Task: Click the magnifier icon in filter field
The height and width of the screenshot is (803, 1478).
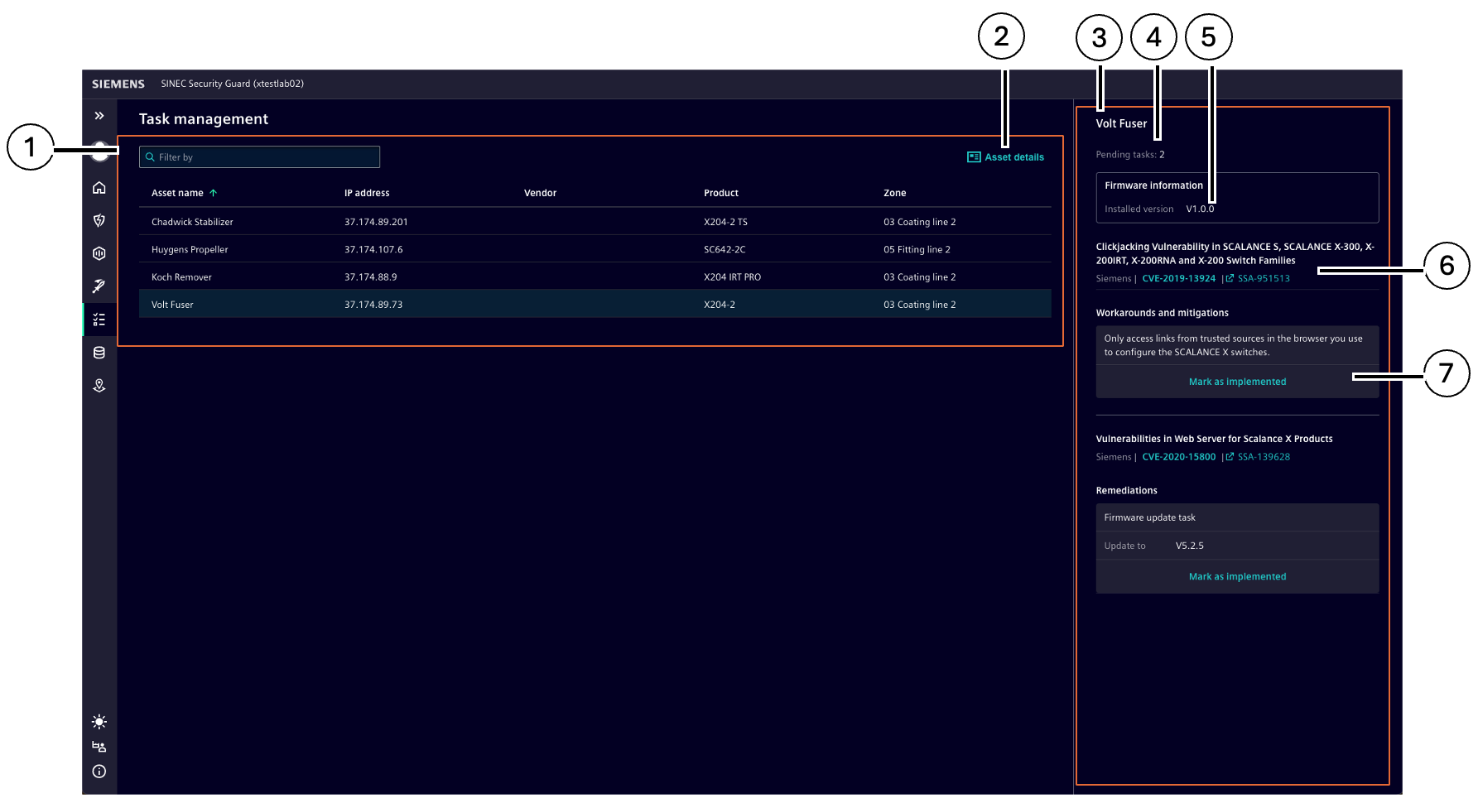Action: pos(150,157)
